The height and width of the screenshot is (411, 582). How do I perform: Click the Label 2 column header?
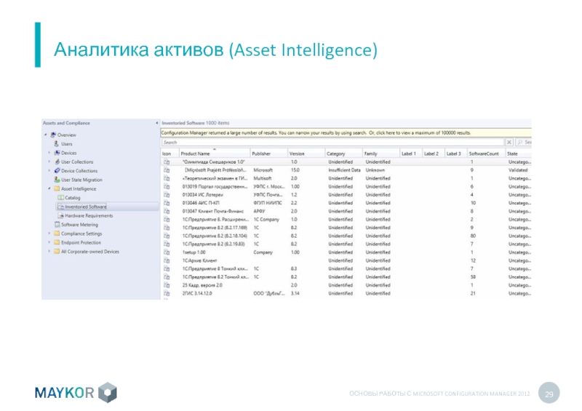[x=433, y=153]
